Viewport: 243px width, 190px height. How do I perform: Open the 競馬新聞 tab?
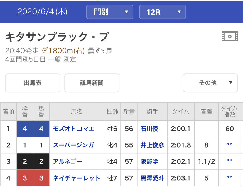coord(92,83)
